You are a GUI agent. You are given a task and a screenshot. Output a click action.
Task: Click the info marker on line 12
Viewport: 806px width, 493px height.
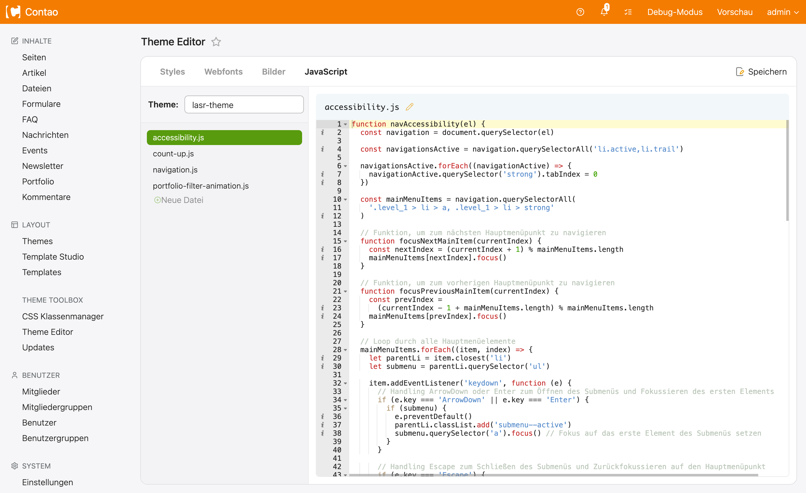[x=322, y=216]
